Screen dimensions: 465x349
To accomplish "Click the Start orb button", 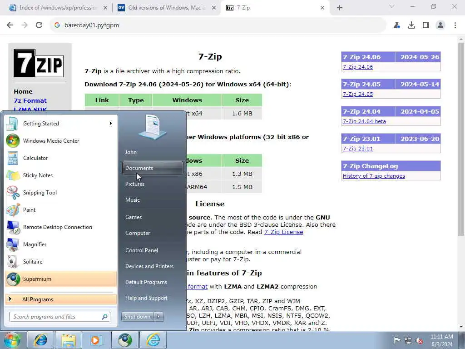I will 12,340.
